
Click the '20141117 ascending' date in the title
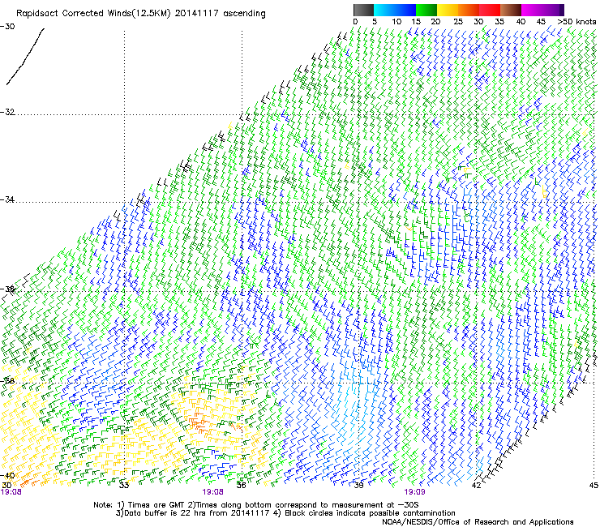tap(220, 14)
